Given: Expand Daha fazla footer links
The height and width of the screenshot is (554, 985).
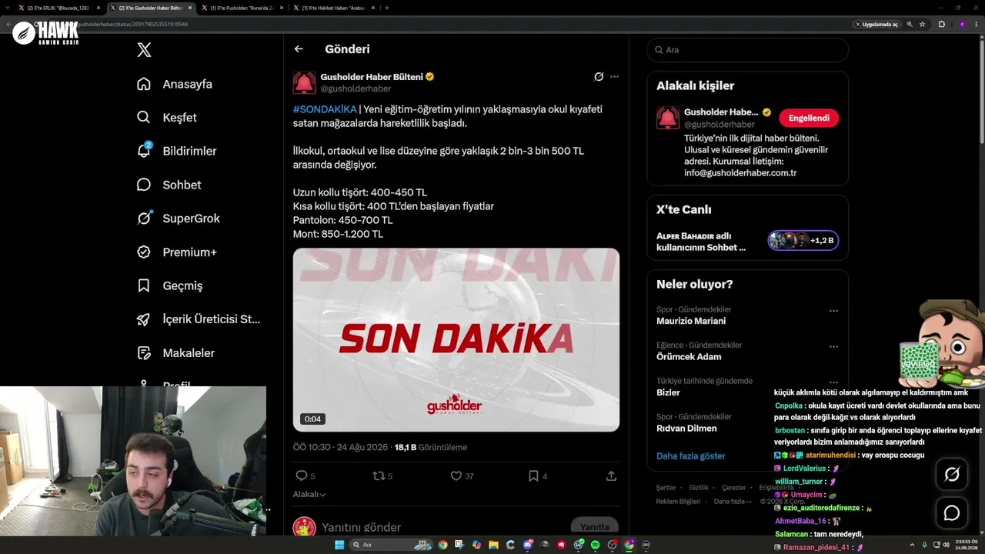Looking at the screenshot, I should pos(732,502).
